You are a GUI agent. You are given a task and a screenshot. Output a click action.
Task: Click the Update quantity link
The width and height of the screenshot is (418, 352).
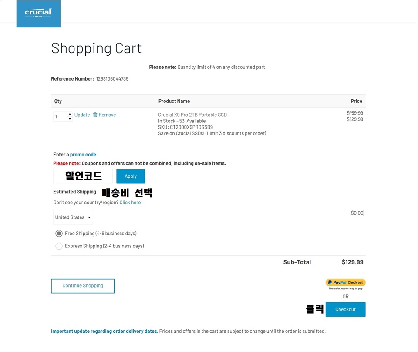coord(82,115)
